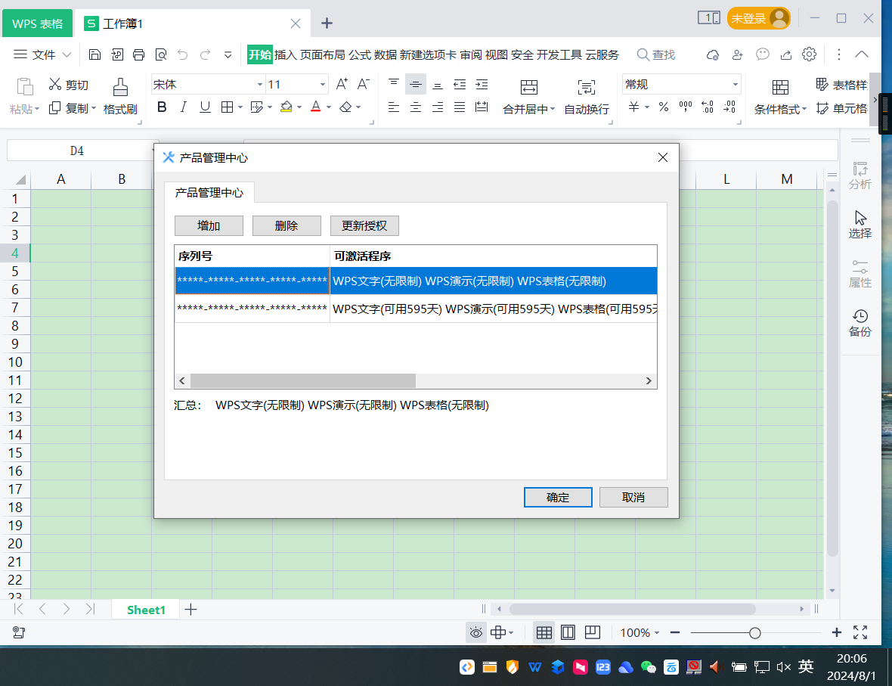Switch to normal grid view in status bar
Viewport: 892px width, 686px height.
click(544, 632)
